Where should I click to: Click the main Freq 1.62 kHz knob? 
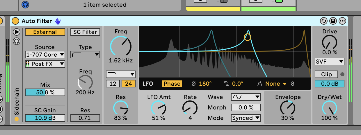[121, 46]
